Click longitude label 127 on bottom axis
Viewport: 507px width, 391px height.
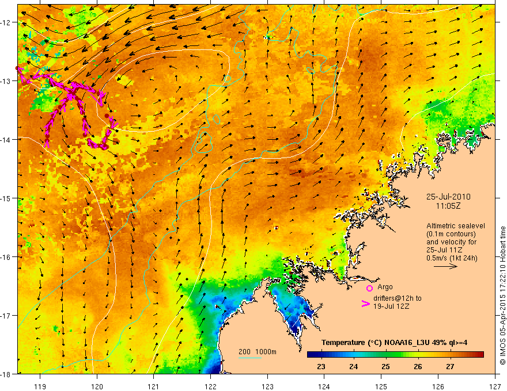[x=495, y=387]
